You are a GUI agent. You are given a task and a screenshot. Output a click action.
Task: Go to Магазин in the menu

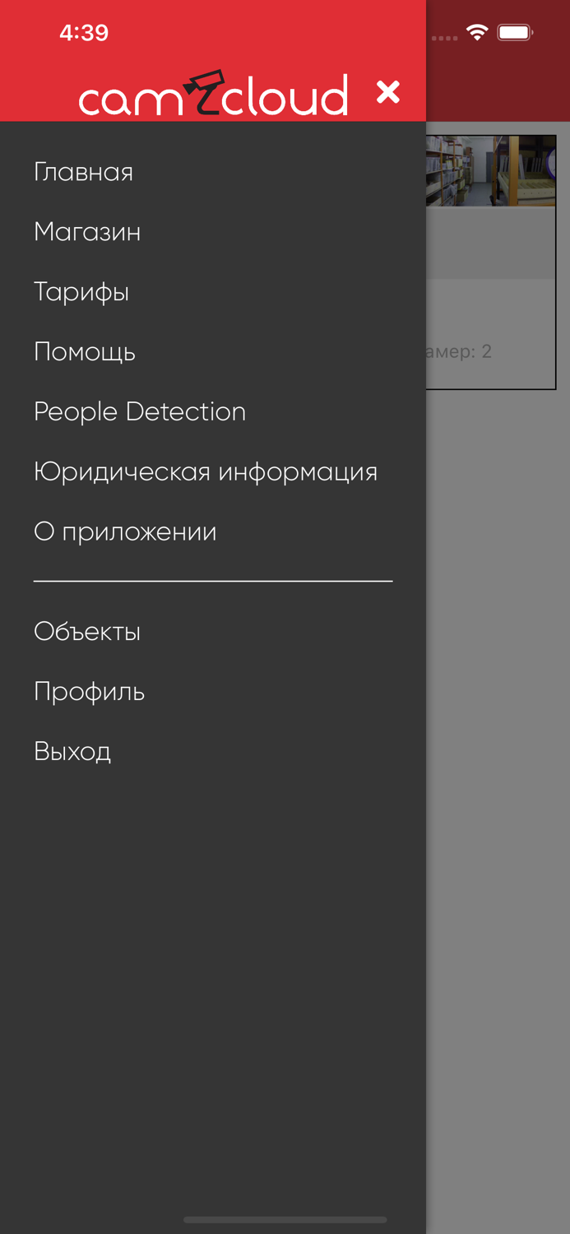(x=87, y=232)
